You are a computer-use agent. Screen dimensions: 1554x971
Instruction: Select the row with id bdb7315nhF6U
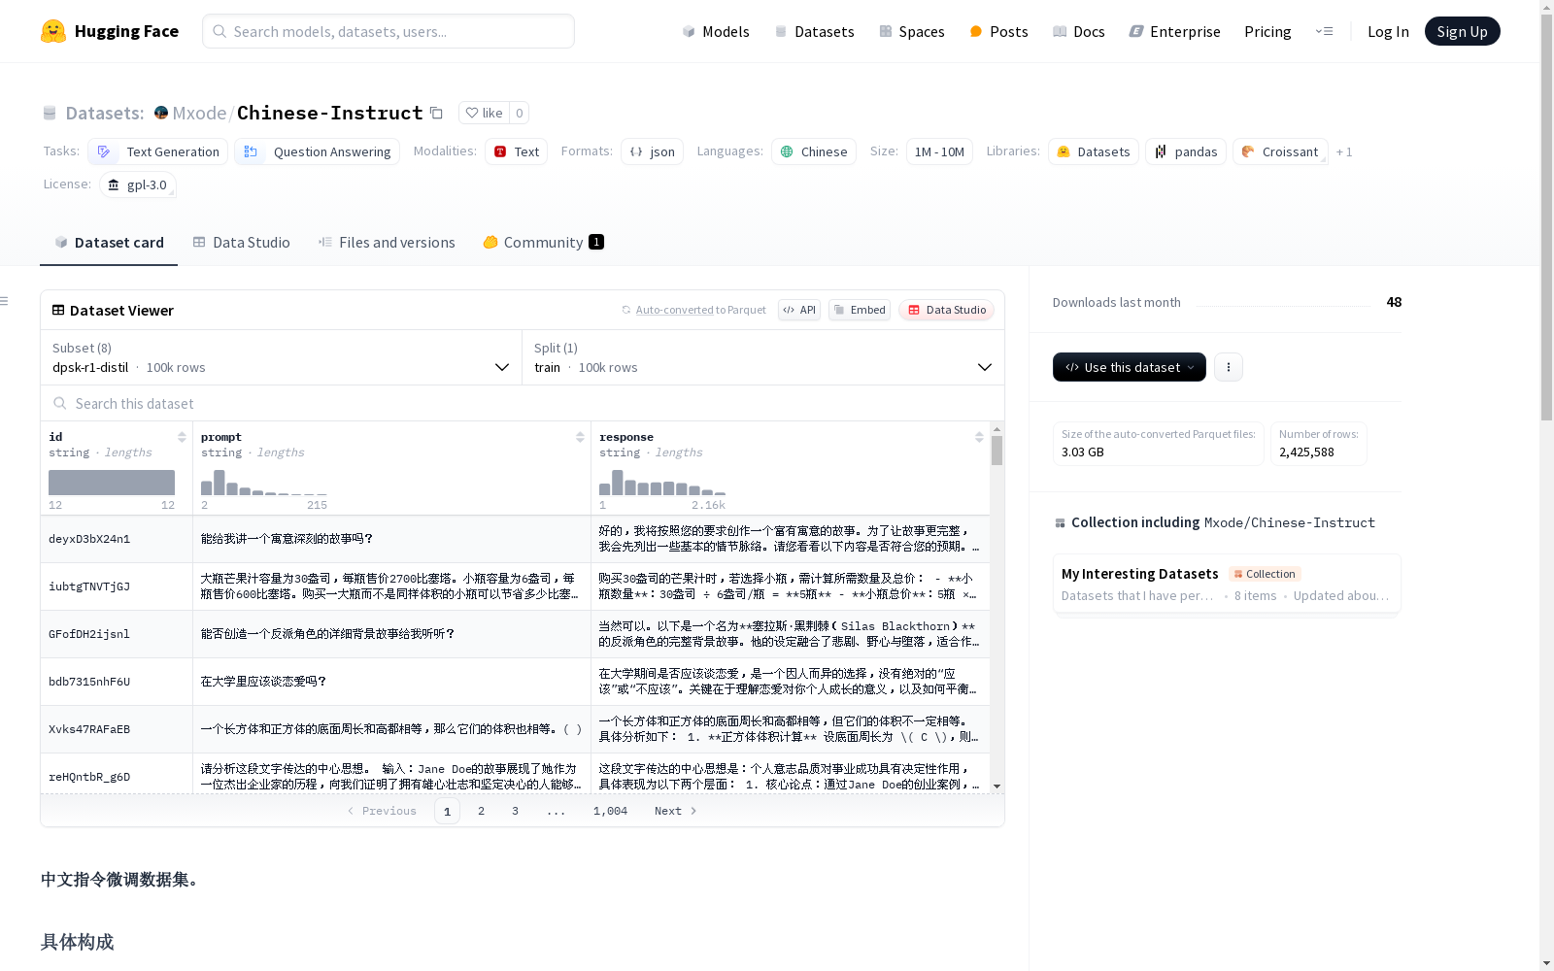[x=515, y=682]
